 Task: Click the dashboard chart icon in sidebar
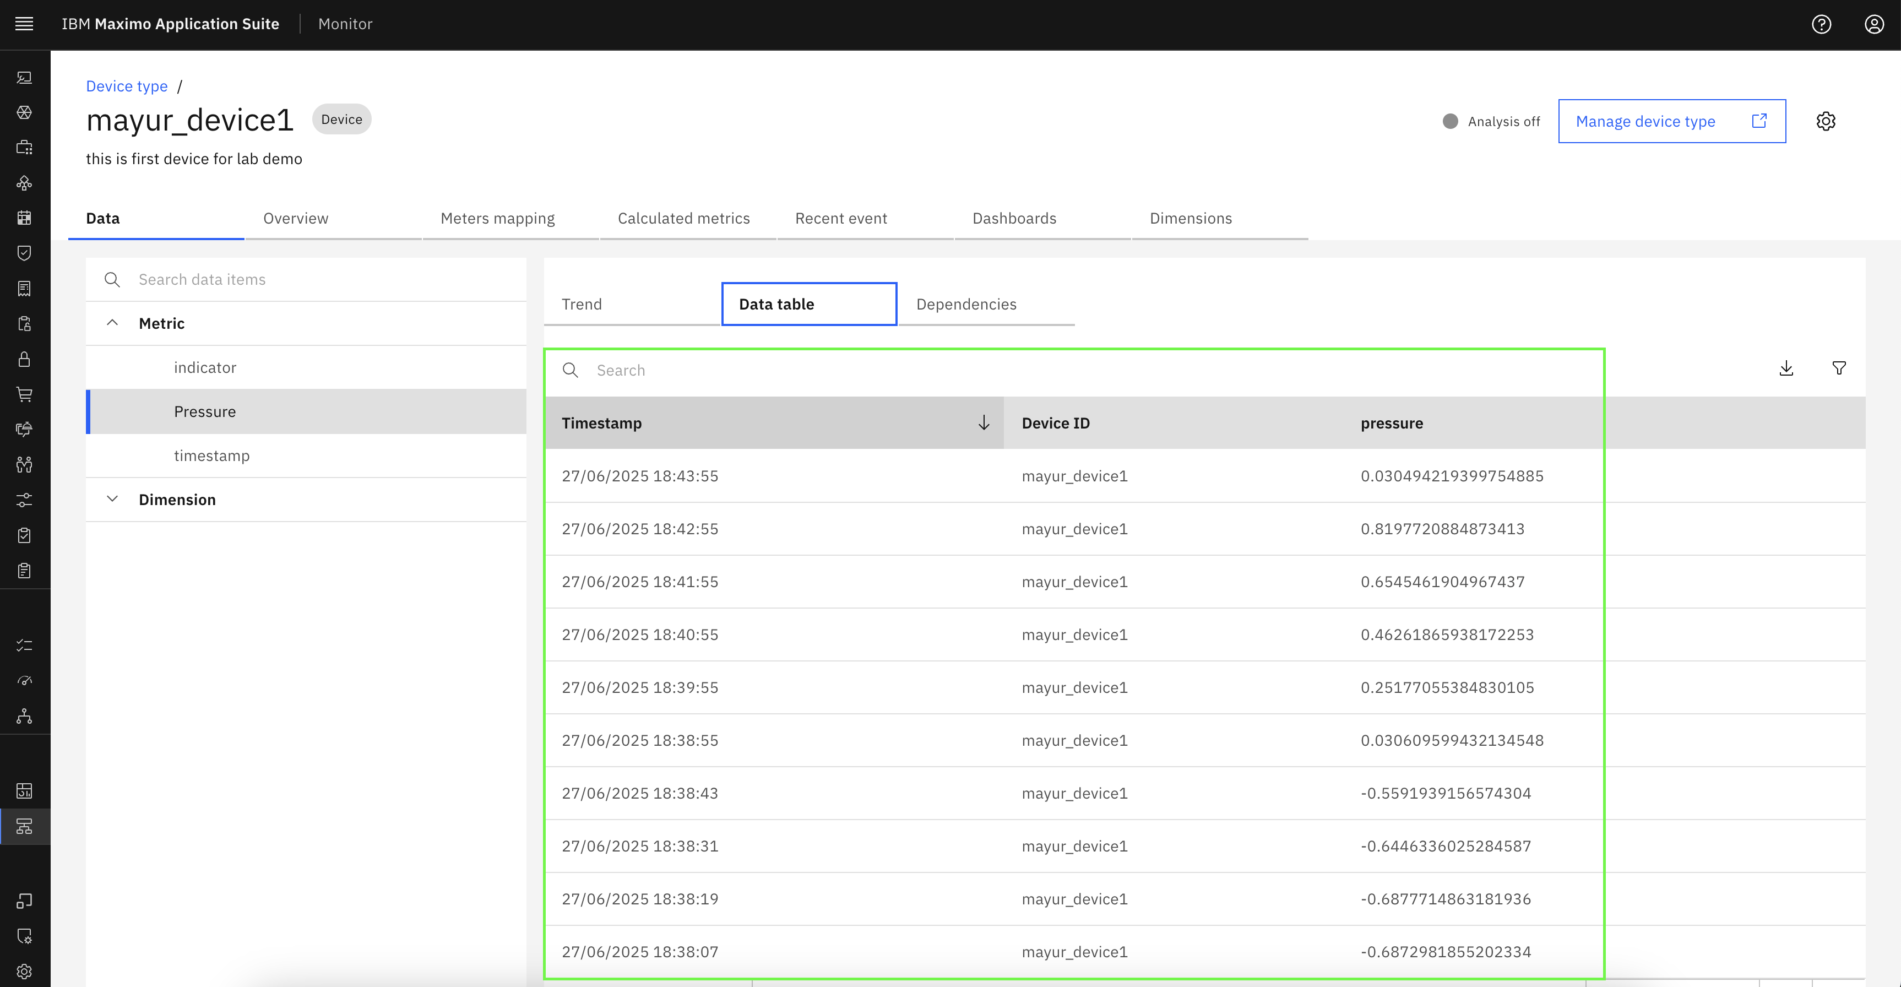[24, 790]
